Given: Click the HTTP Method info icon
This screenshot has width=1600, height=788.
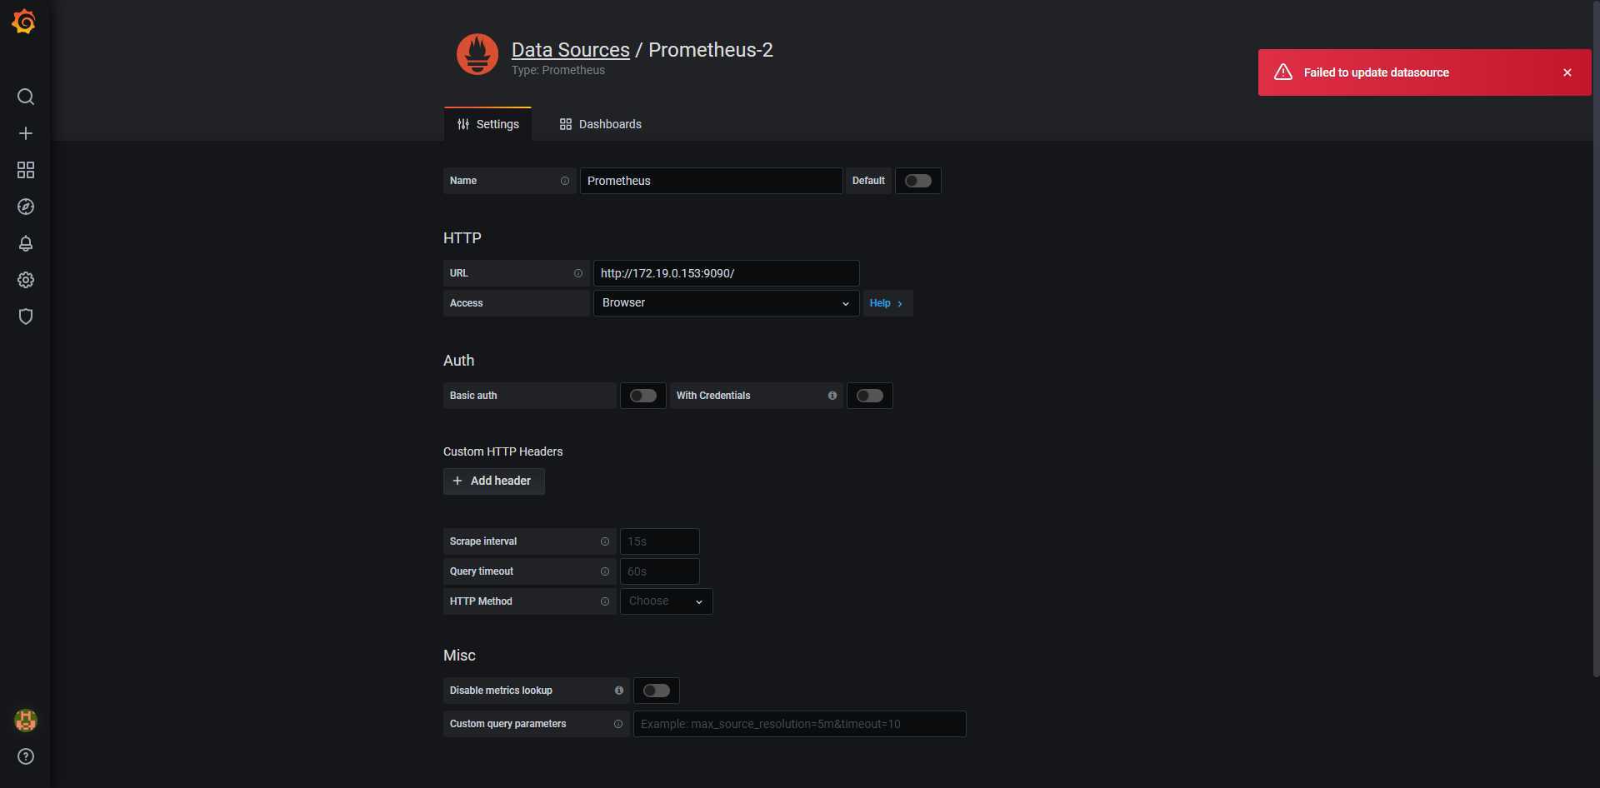Looking at the screenshot, I should 605,601.
